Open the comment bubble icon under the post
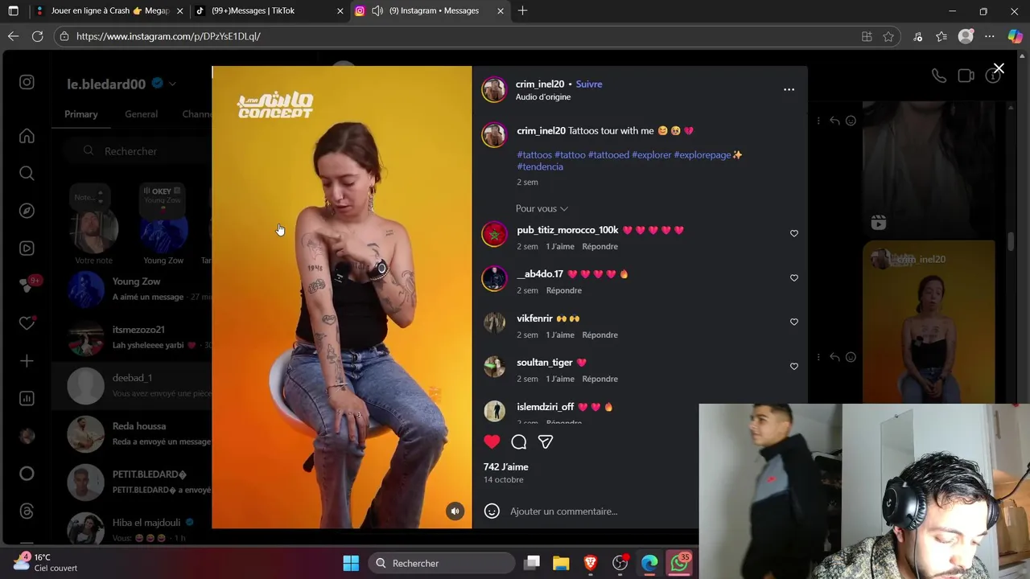The width and height of the screenshot is (1030, 579). pyautogui.click(x=519, y=441)
